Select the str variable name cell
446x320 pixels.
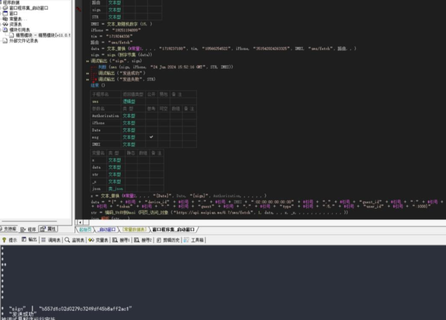coord(98,174)
